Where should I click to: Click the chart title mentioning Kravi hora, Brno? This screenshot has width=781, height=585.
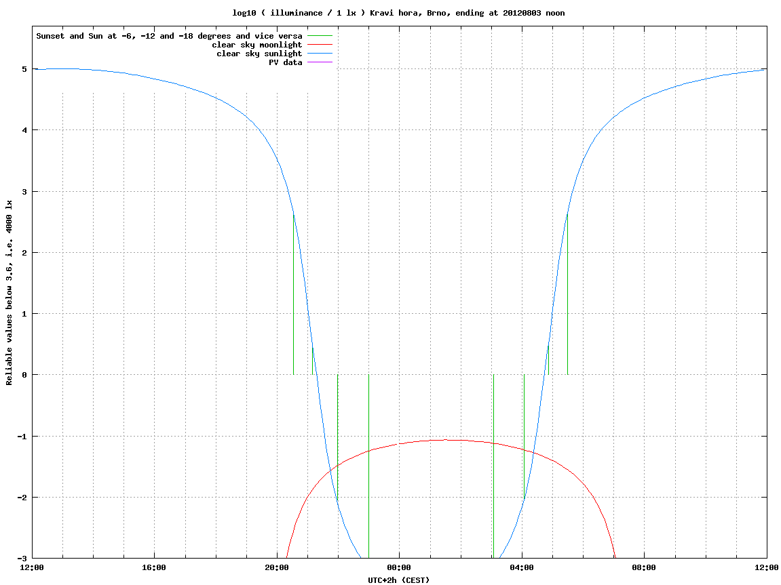pyautogui.click(x=398, y=13)
